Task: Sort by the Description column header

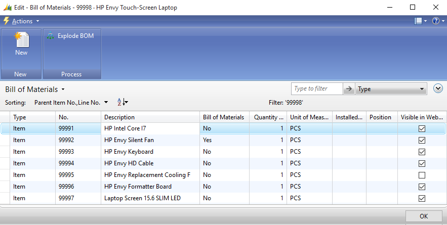Action: tap(150, 117)
